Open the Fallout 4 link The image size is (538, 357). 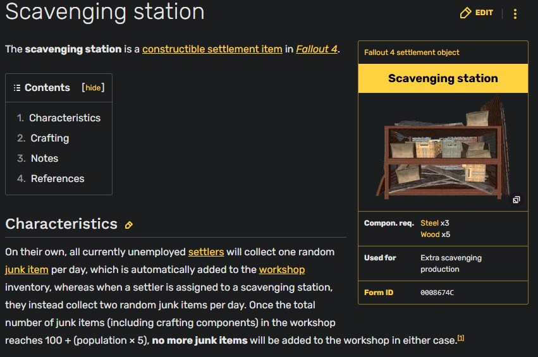(x=317, y=49)
